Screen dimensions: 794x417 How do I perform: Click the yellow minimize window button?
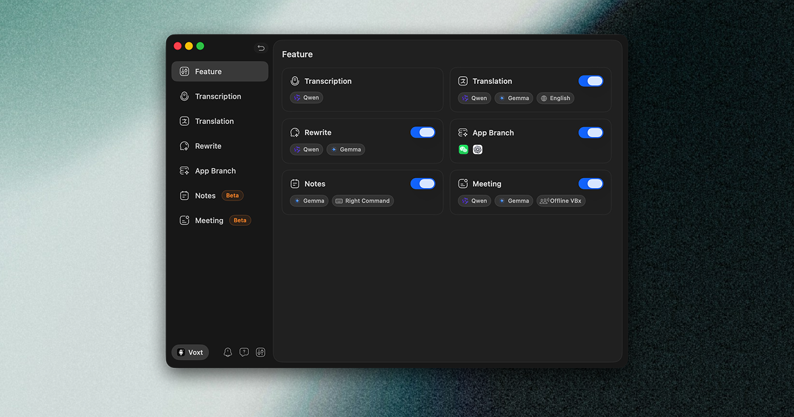[x=189, y=46]
